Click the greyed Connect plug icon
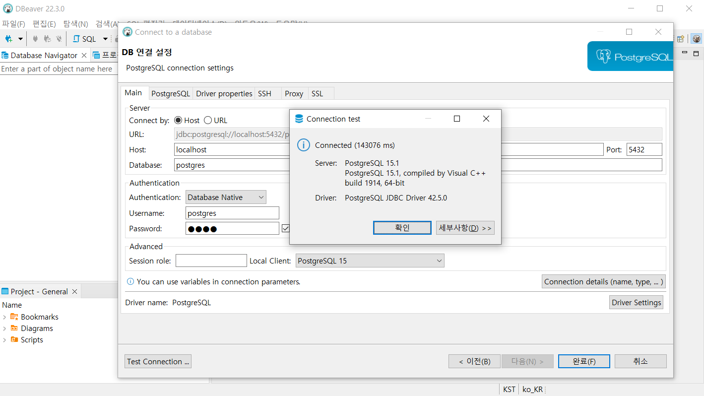This screenshot has width=704, height=396. (x=35, y=39)
